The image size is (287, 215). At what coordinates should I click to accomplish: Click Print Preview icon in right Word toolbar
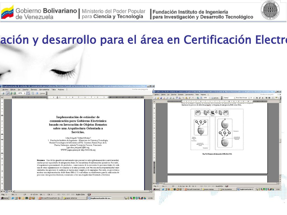tap(173, 98)
